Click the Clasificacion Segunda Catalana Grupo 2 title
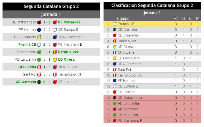Screen dimensions: 204x127 tap(152, 5)
